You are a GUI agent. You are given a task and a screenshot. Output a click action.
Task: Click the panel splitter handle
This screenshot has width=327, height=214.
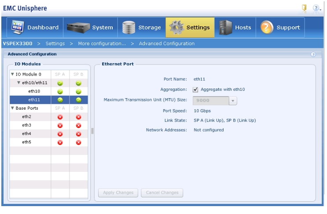92,131
